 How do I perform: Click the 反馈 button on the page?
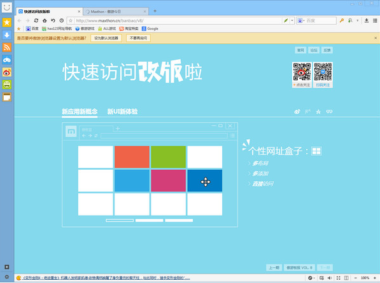[327, 50]
